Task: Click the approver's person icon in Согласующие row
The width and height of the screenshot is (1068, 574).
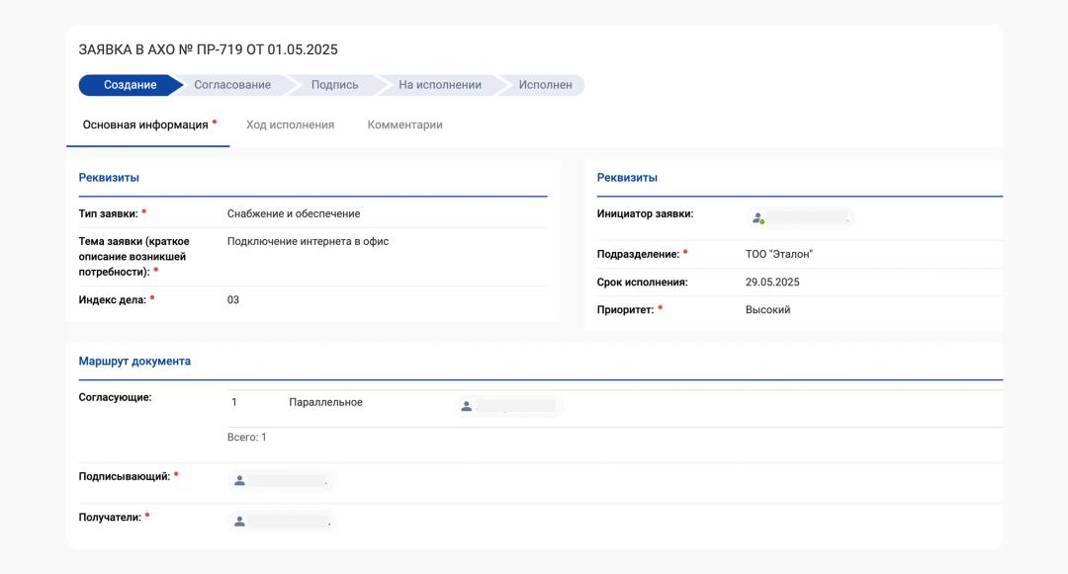Action: coord(467,406)
